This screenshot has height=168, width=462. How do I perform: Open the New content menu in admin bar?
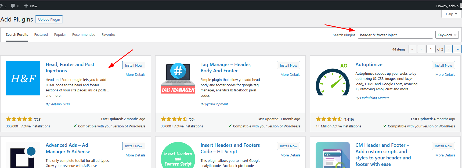tap(31, 6)
